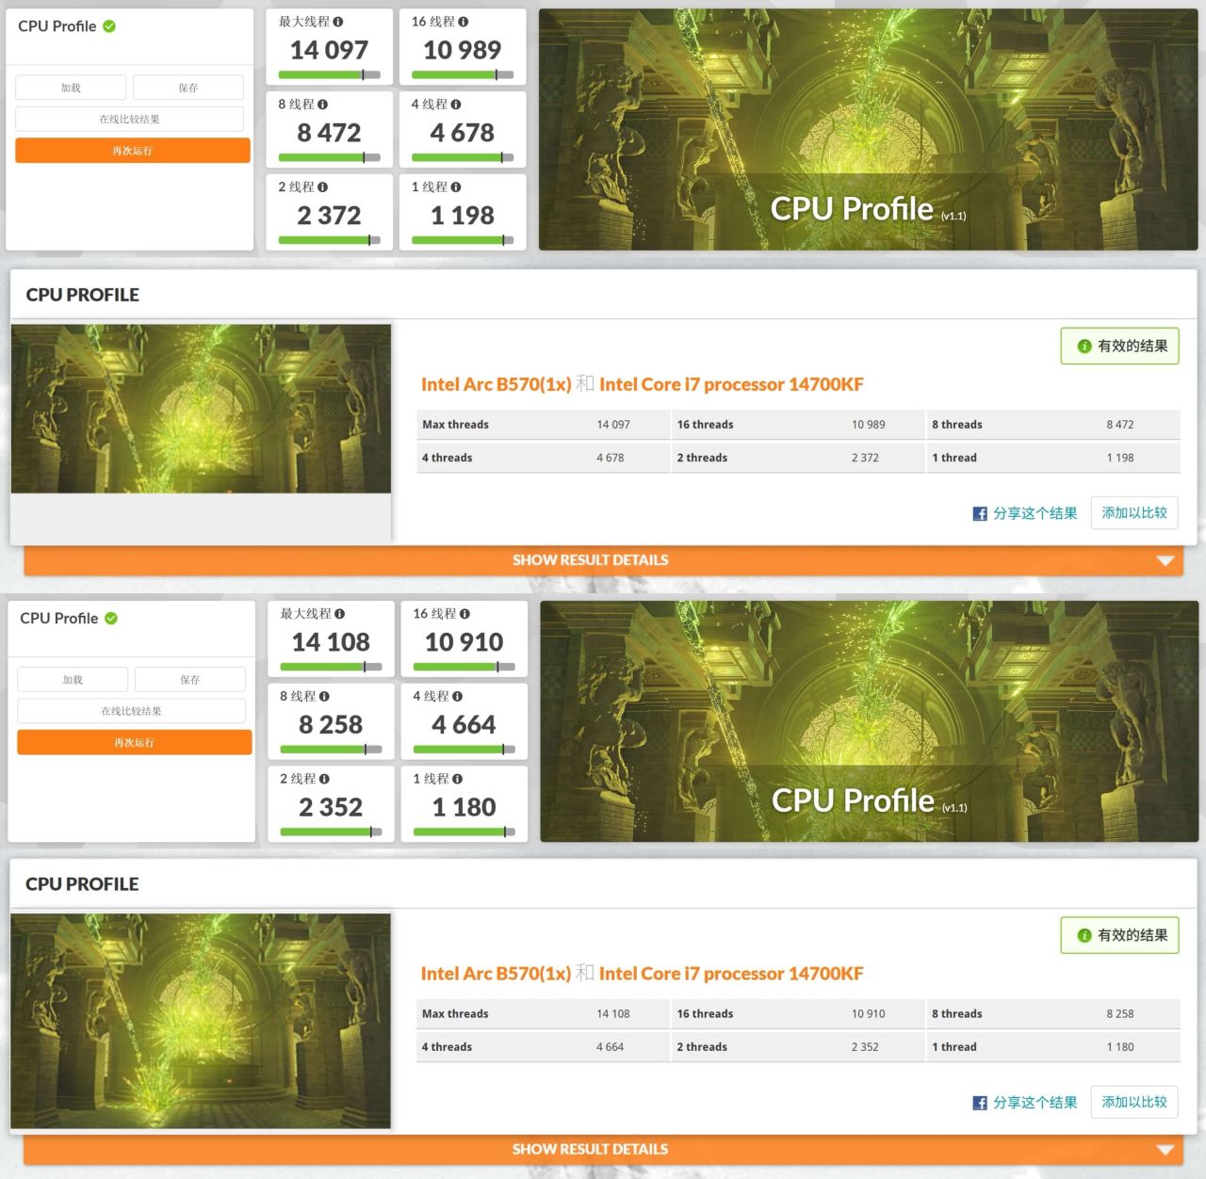1206x1179 pixels.
Task: Click the top 加载 button
Action: click(x=71, y=88)
